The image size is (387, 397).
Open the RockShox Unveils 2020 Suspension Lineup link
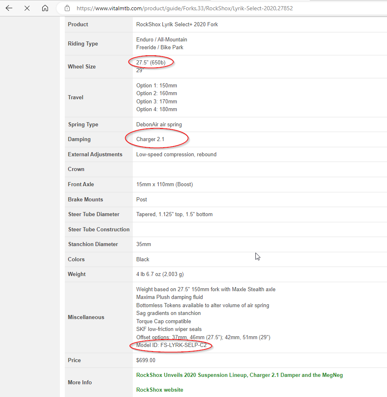click(239, 375)
